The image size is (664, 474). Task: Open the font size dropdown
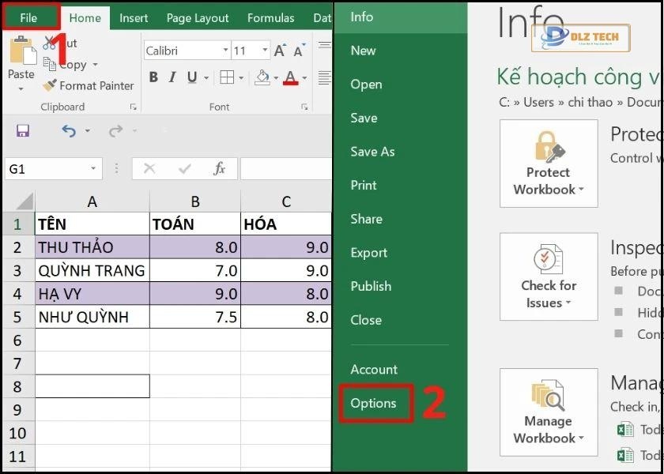[x=262, y=50]
